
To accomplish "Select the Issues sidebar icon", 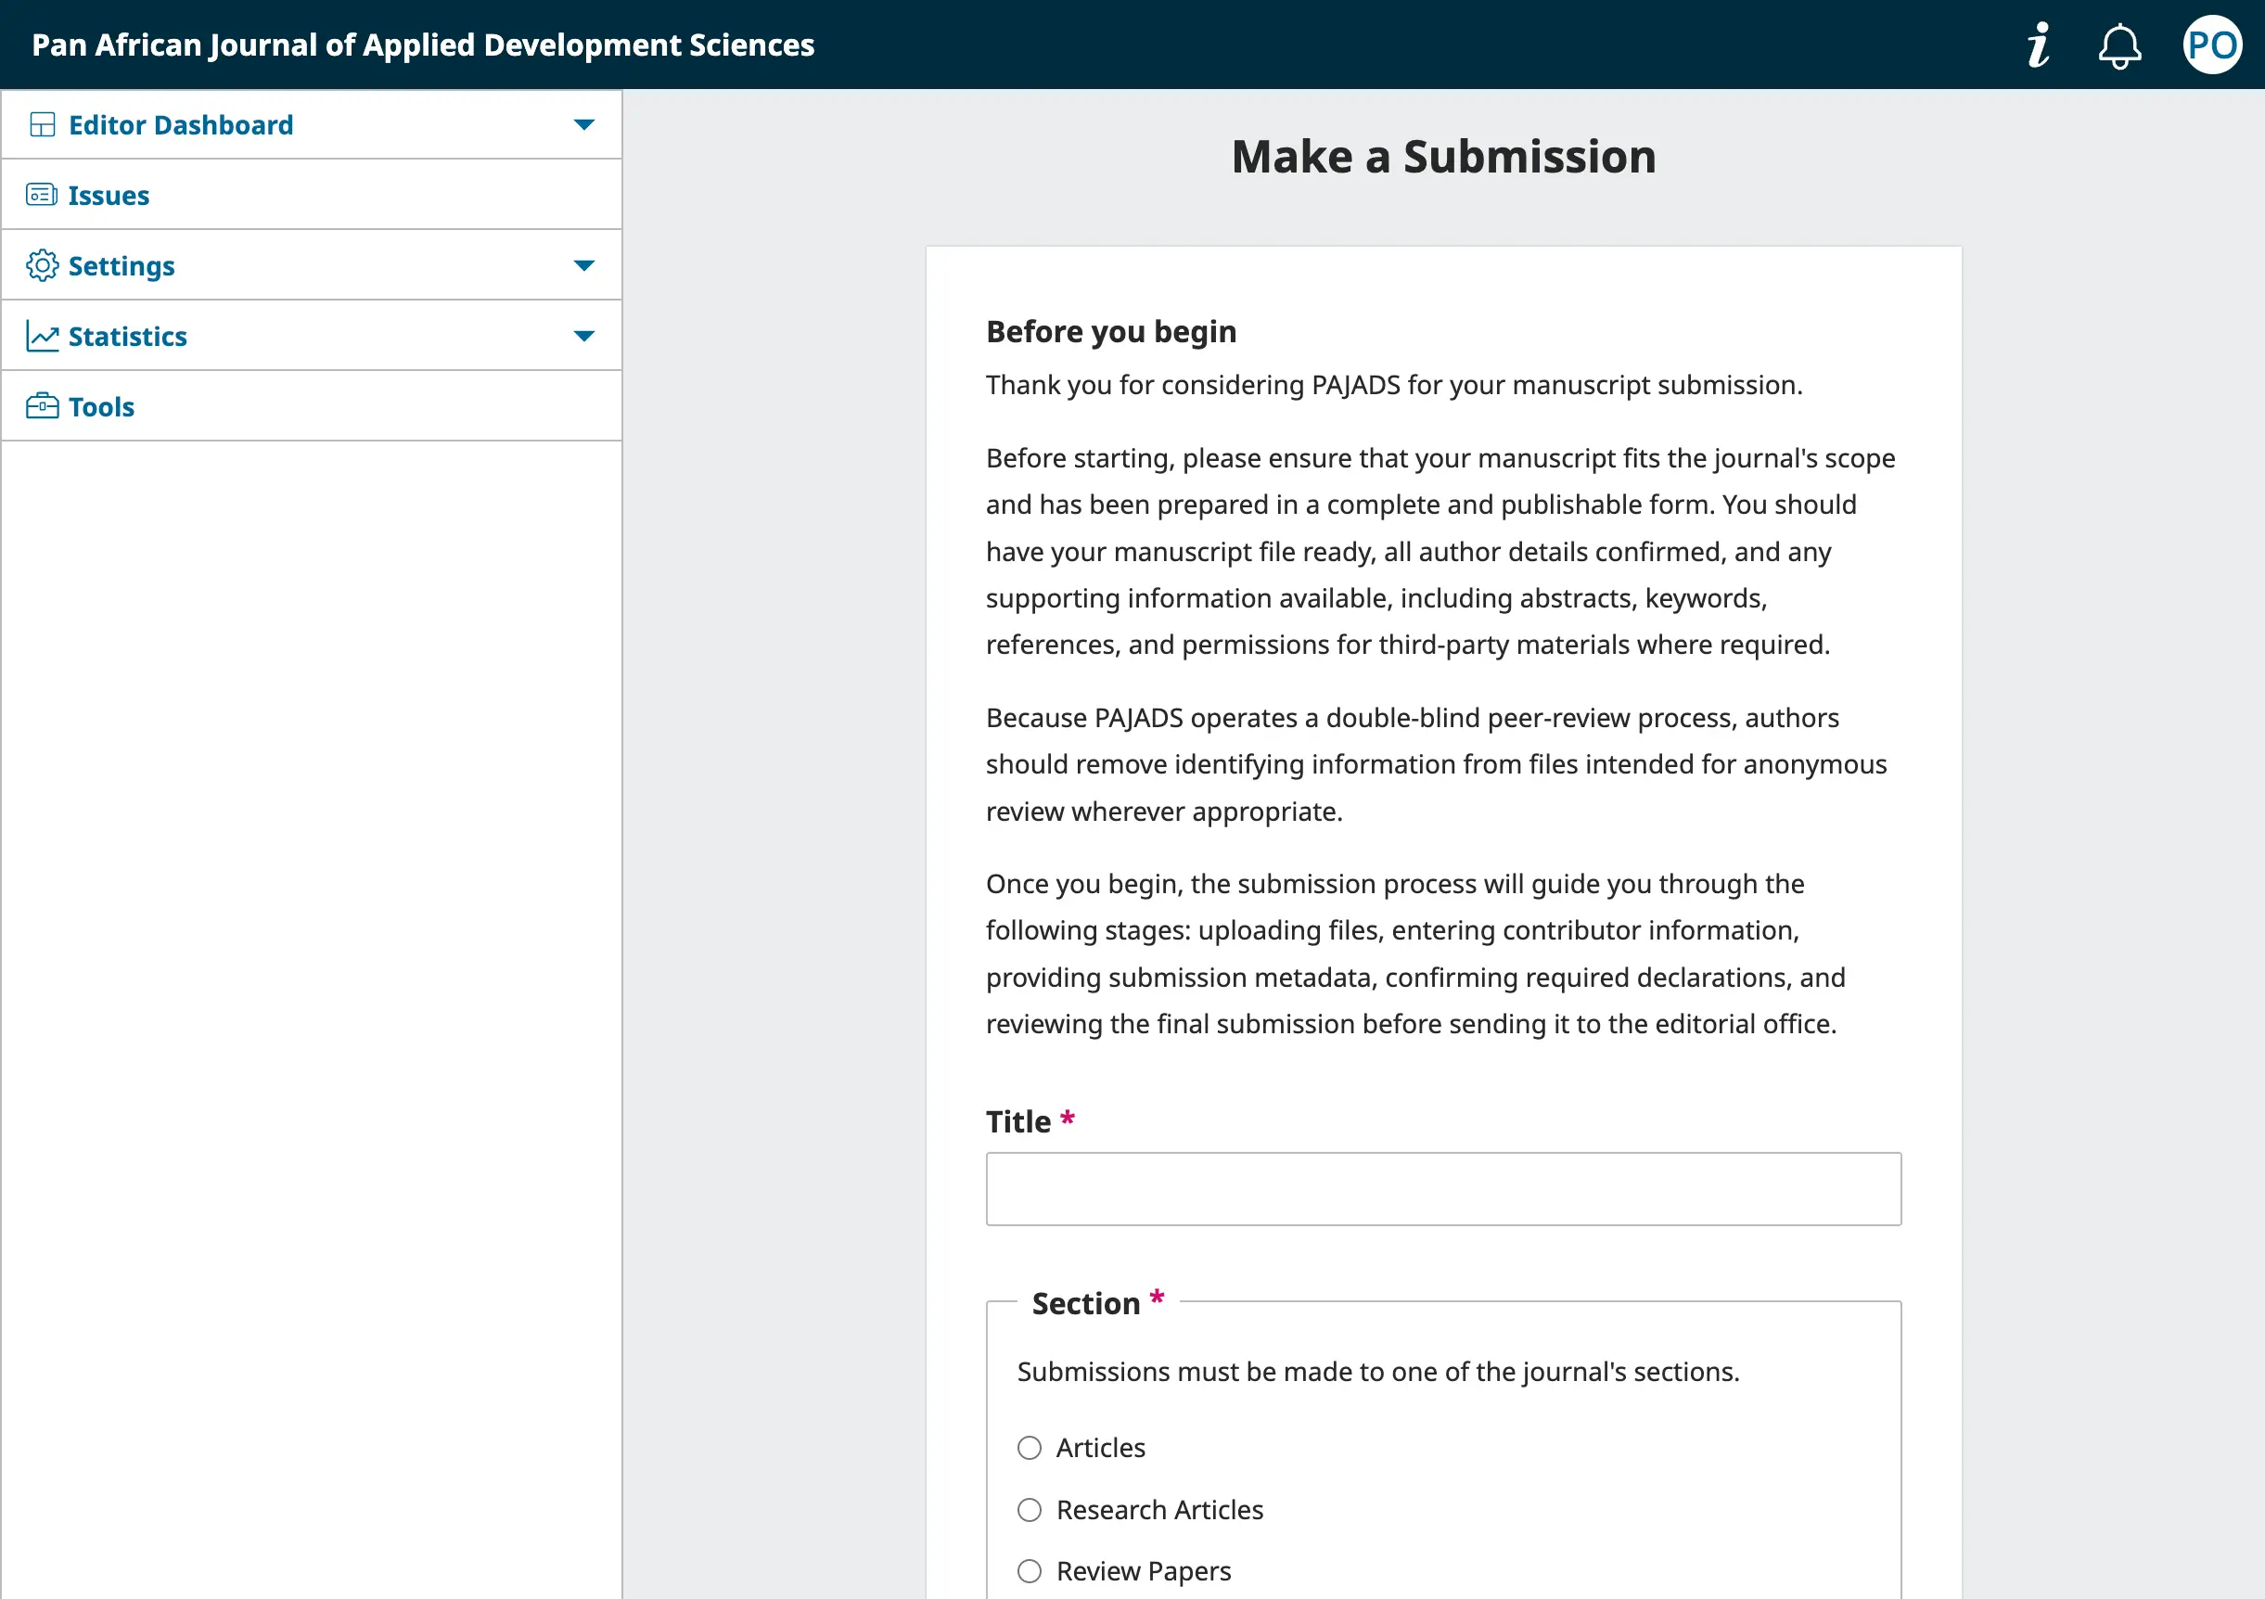I will (x=42, y=195).
